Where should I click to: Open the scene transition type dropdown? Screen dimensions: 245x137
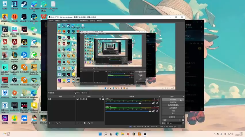172,120
